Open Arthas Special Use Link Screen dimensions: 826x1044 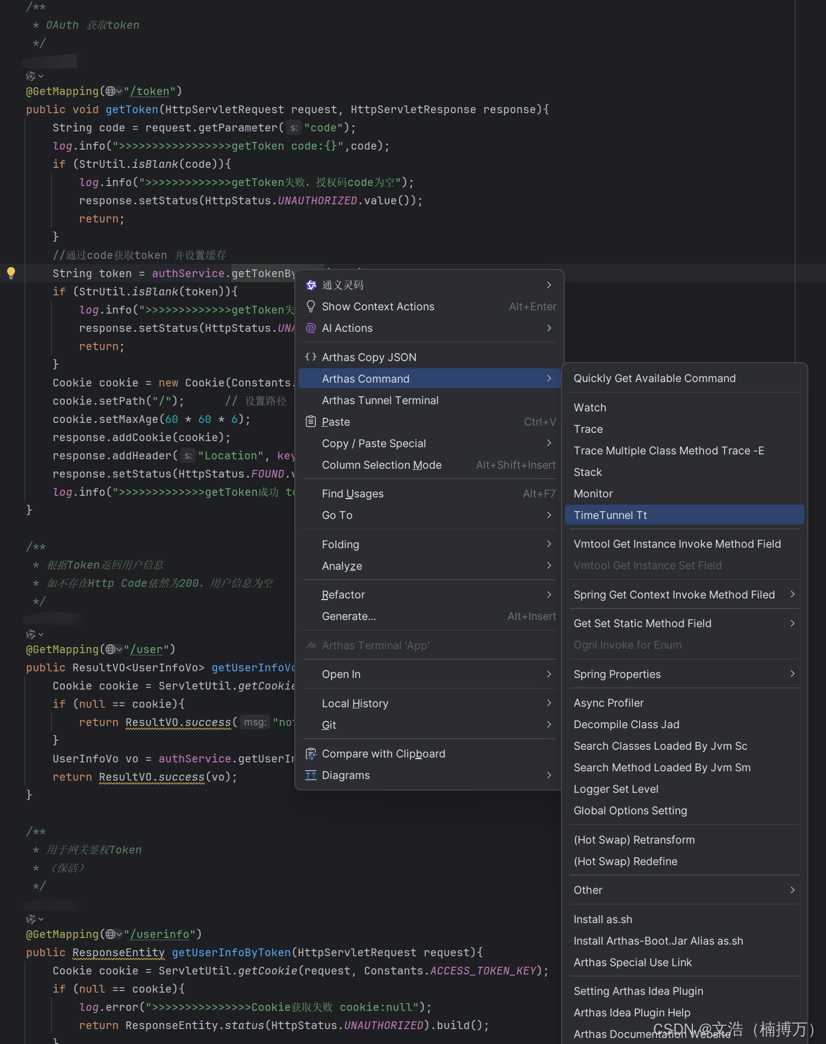click(685, 962)
